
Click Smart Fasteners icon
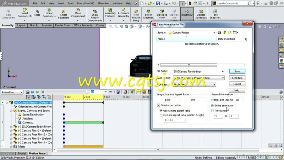click(64, 14)
